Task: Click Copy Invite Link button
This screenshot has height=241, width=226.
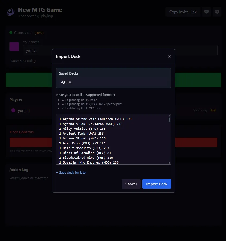Action: [183, 12]
